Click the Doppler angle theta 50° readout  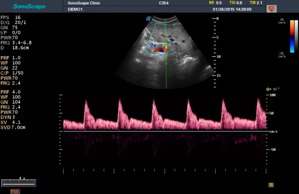272,89
